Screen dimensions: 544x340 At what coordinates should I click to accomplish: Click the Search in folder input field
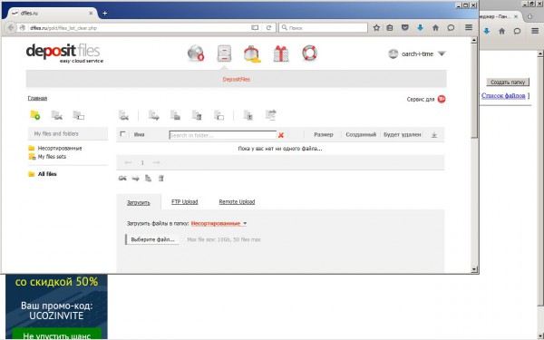[x=222, y=135]
